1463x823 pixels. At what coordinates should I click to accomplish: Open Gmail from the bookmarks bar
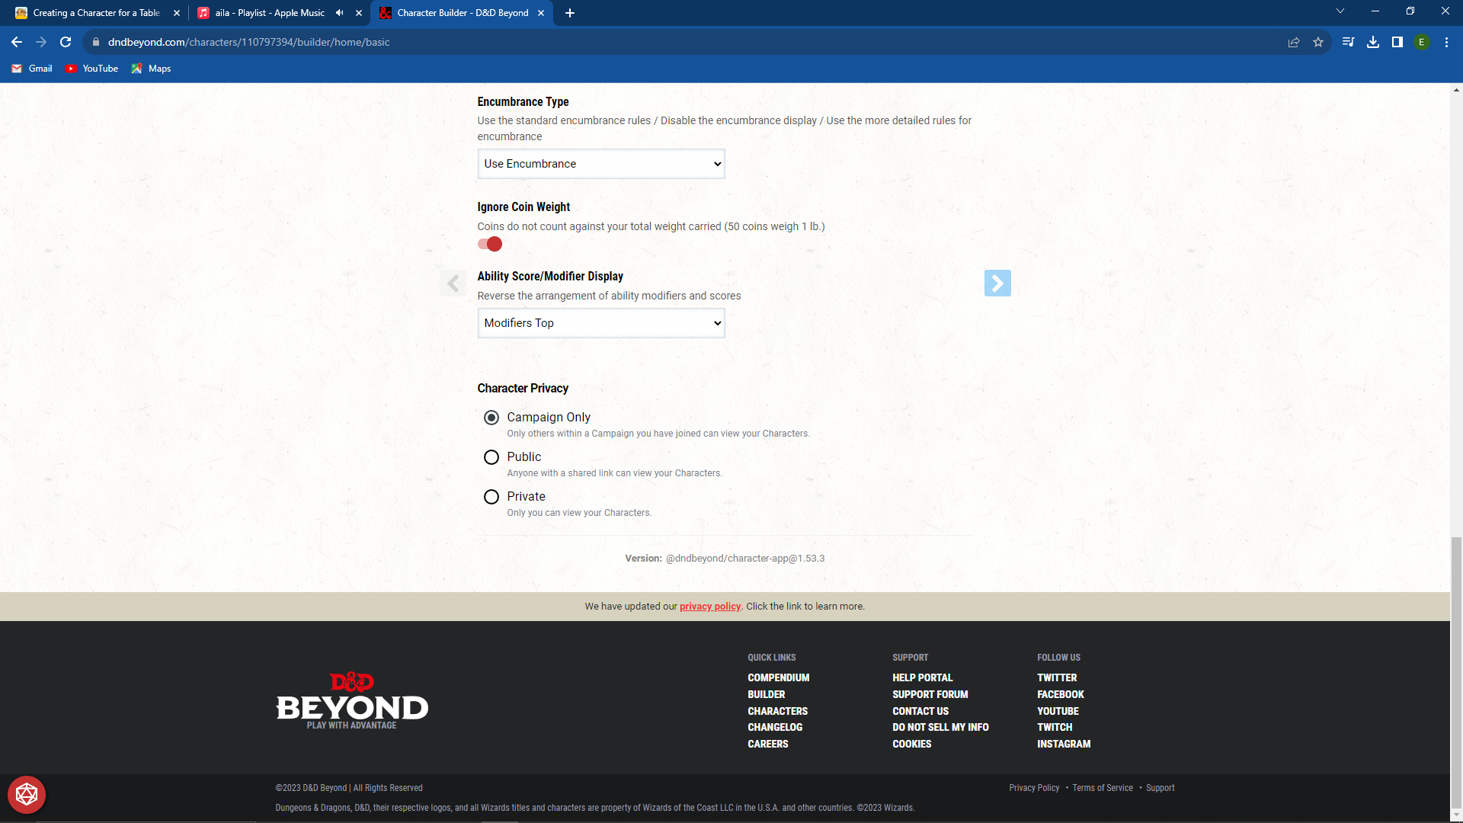click(x=31, y=68)
